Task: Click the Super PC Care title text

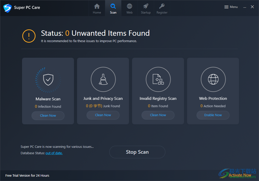Action: point(27,8)
